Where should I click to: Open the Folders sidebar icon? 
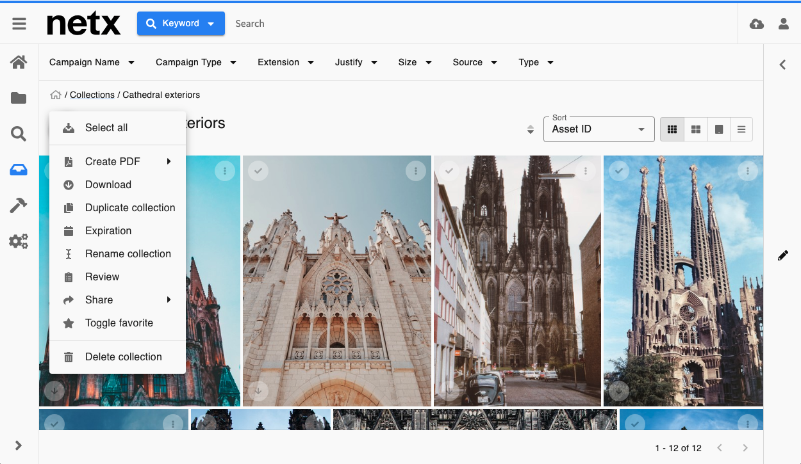(x=19, y=98)
